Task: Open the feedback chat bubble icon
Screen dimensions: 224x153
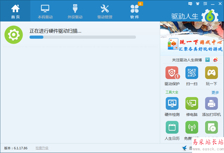Action: 190,4
